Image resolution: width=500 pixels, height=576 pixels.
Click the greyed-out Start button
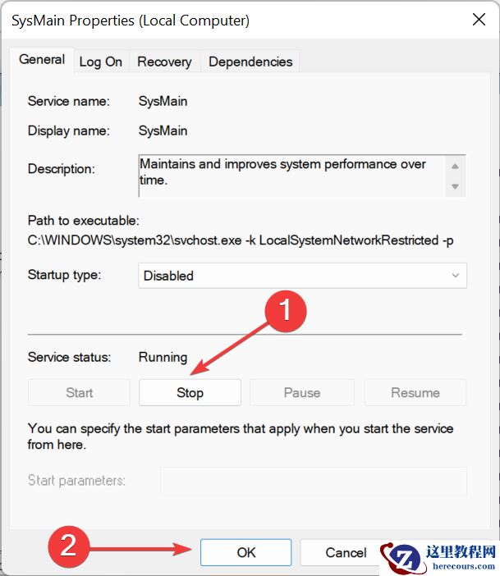click(79, 393)
